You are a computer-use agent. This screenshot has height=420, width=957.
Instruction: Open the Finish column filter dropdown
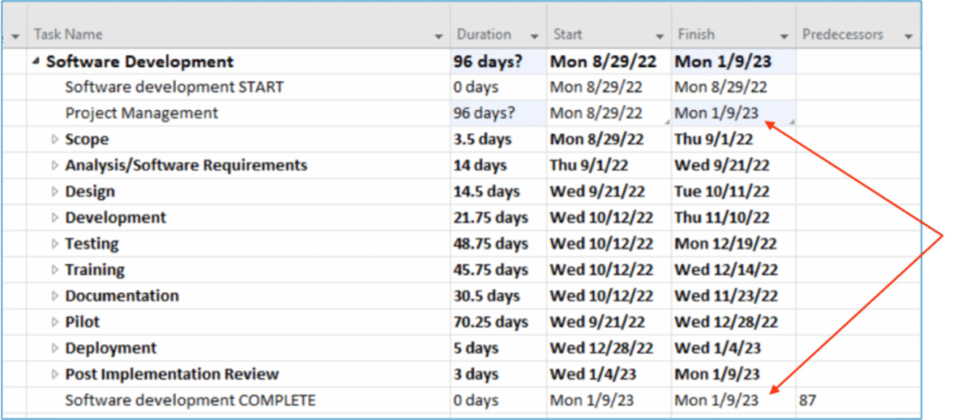[x=784, y=35]
